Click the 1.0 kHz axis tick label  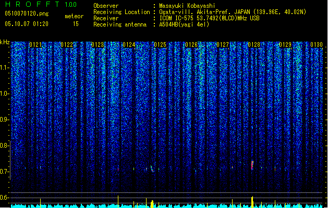[x=5, y=94]
